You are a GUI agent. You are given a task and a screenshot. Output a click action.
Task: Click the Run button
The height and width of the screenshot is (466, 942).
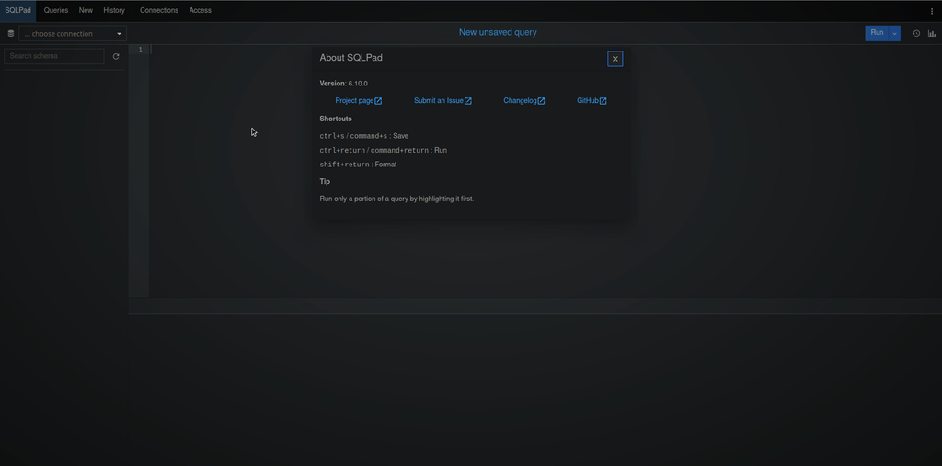(877, 33)
